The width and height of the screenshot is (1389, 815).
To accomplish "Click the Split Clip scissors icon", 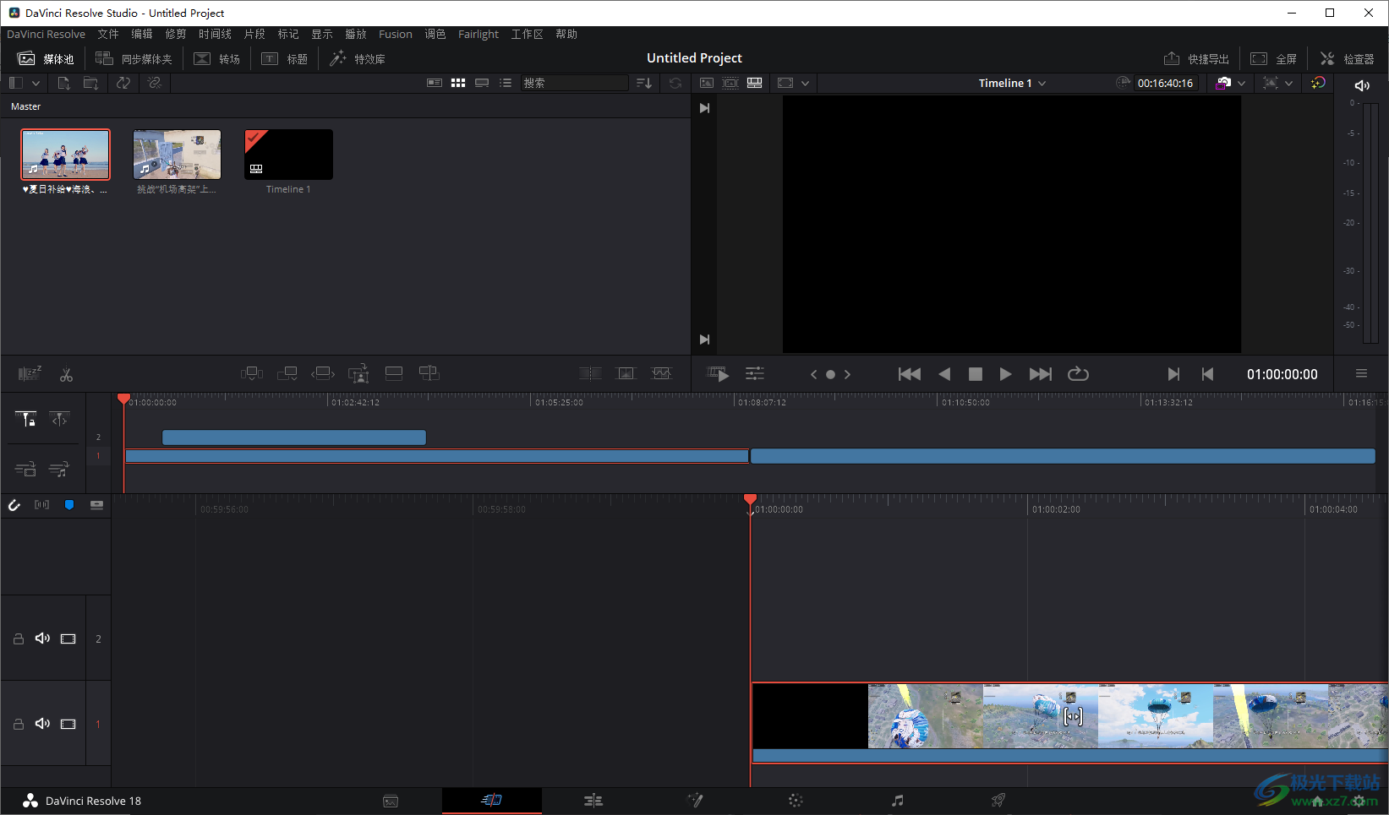I will [66, 374].
